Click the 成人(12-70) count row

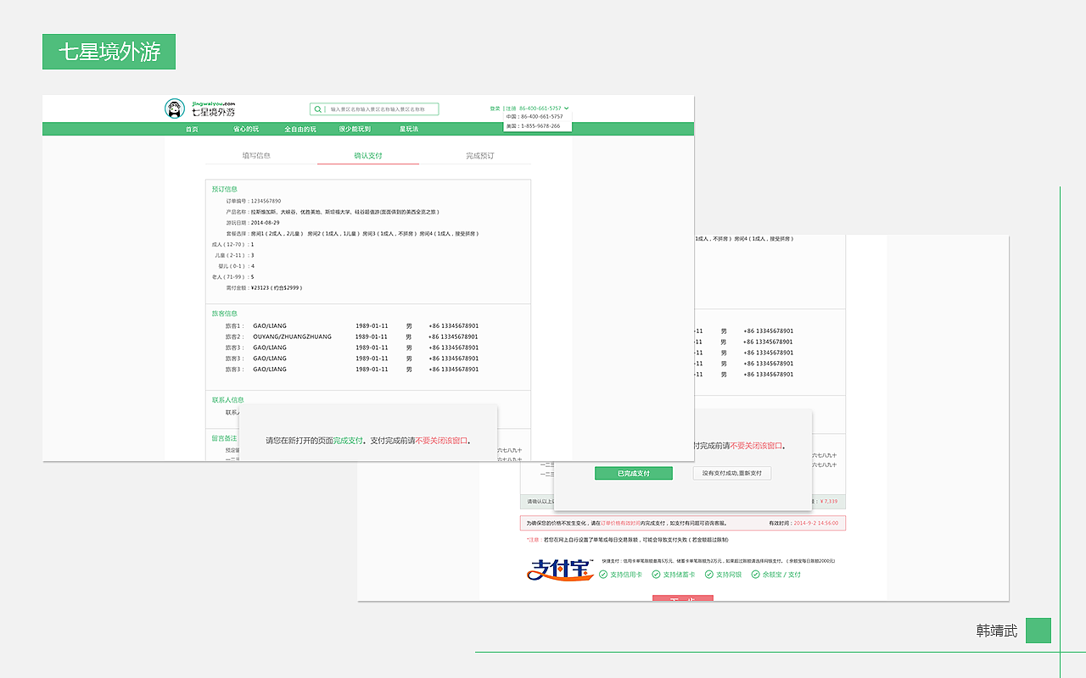click(233, 244)
